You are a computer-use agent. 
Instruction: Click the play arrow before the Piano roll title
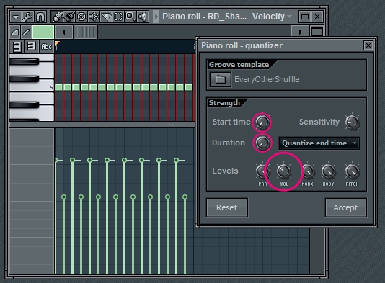click(156, 17)
